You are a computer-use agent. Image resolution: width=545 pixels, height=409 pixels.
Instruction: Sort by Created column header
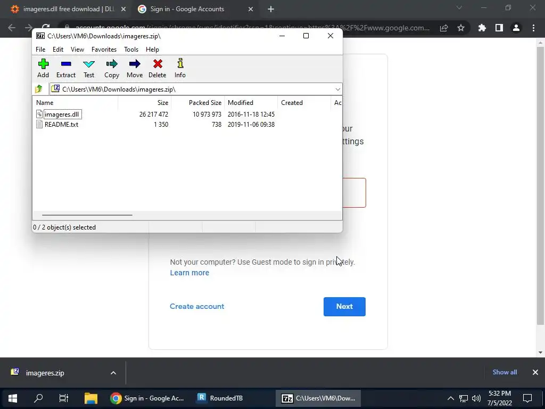(x=304, y=103)
